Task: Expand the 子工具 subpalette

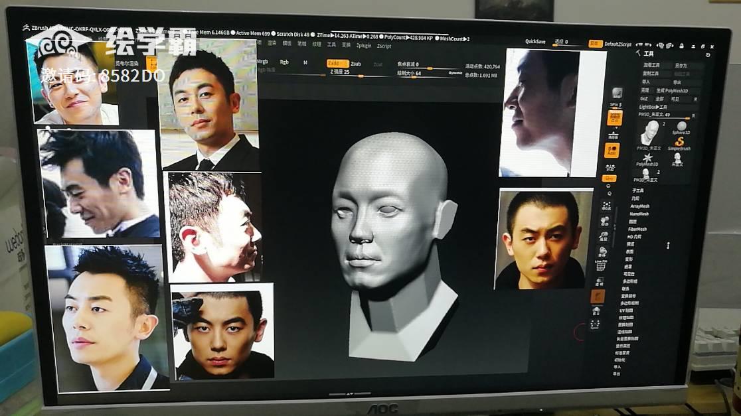Action: (637, 191)
